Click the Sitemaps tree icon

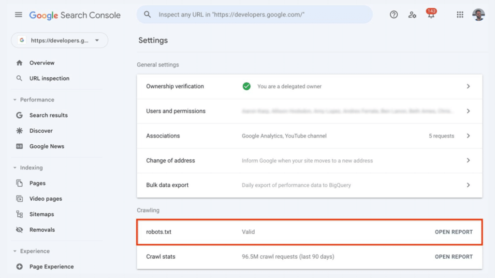[19, 214]
